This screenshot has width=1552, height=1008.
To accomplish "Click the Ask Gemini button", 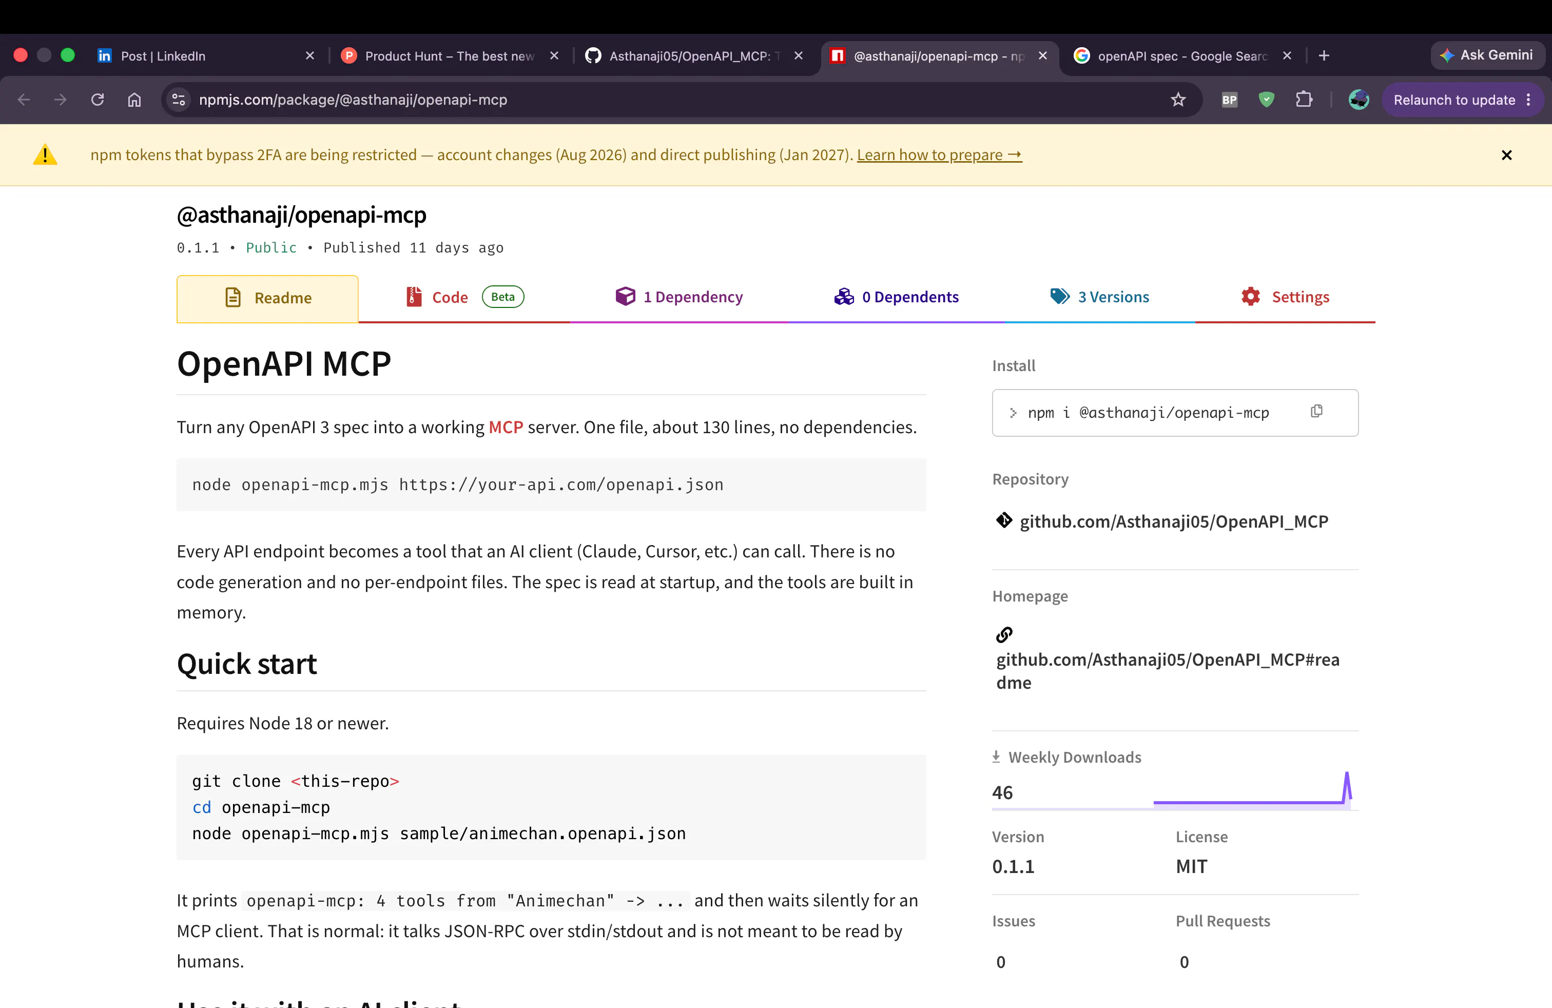I will [1487, 55].
